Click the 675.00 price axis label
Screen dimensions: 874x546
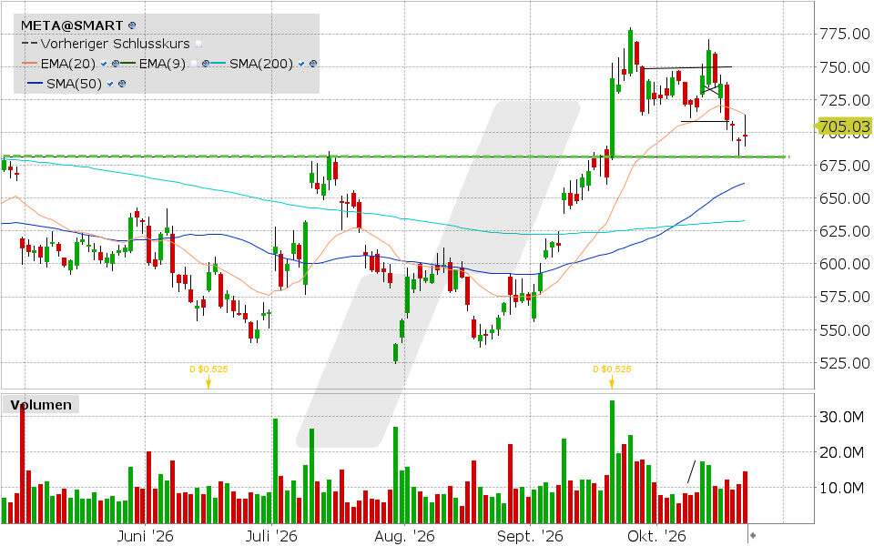click(845, 166)
